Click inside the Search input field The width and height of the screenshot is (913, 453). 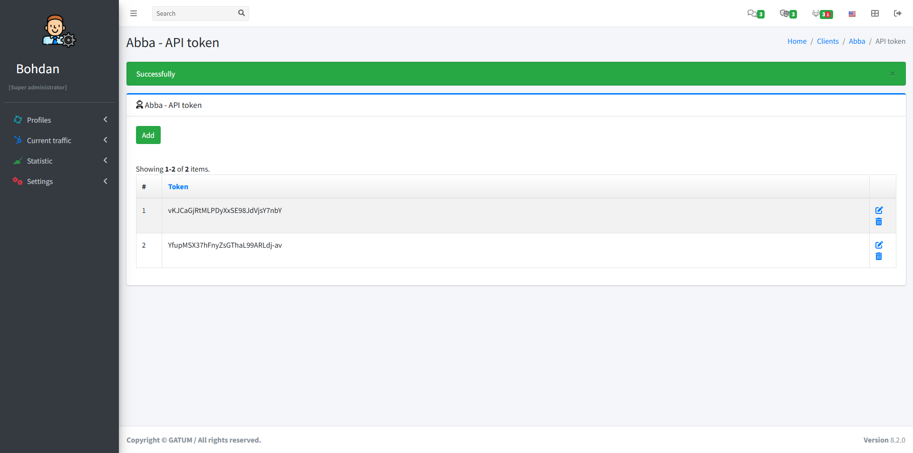click(x=195, y=13)
